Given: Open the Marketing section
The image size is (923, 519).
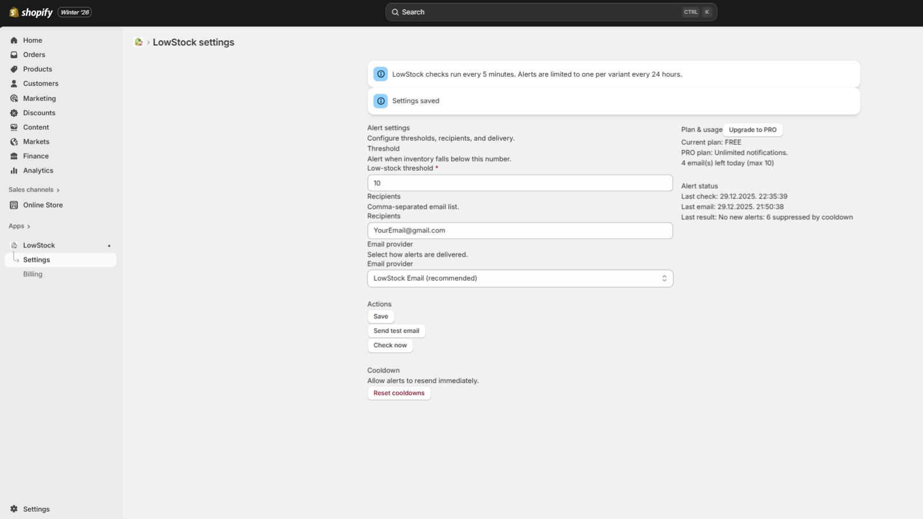Looking at the screenshot, I should (x=40, y=98).
